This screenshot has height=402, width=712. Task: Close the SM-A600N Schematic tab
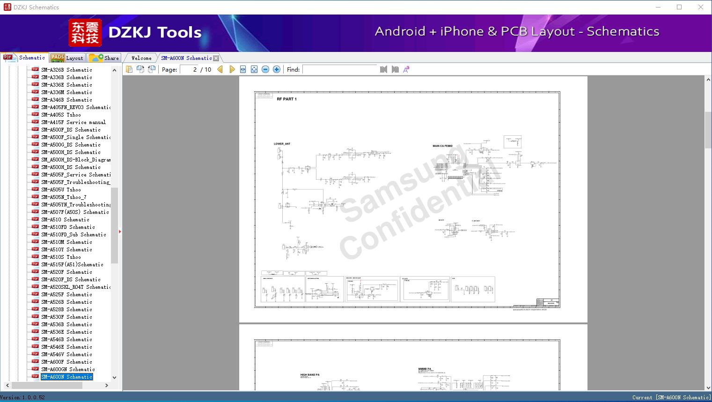click(216, 58)
